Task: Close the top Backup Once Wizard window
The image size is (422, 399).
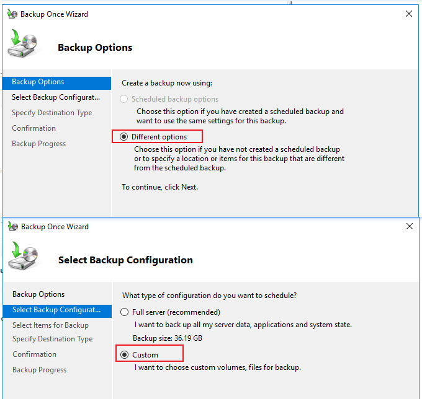Action: [409, 14]
